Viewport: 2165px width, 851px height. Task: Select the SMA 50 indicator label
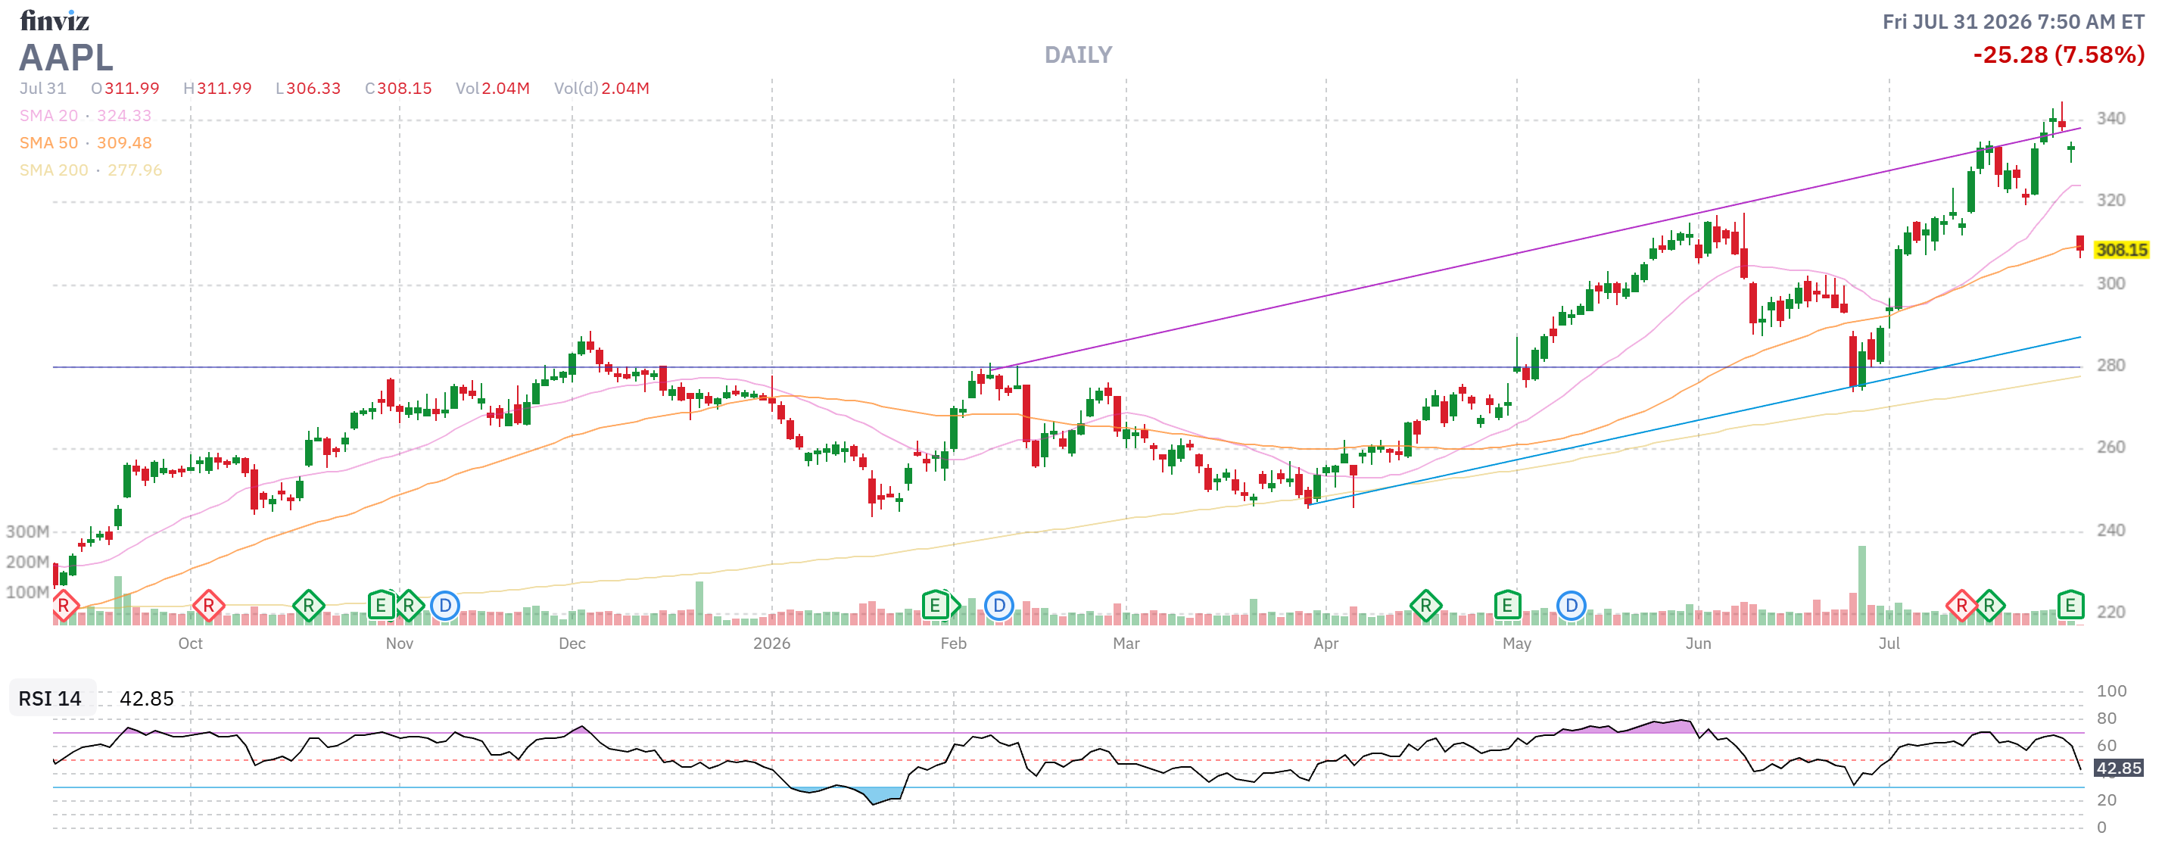pyautogui.click(x=48, y=143)
